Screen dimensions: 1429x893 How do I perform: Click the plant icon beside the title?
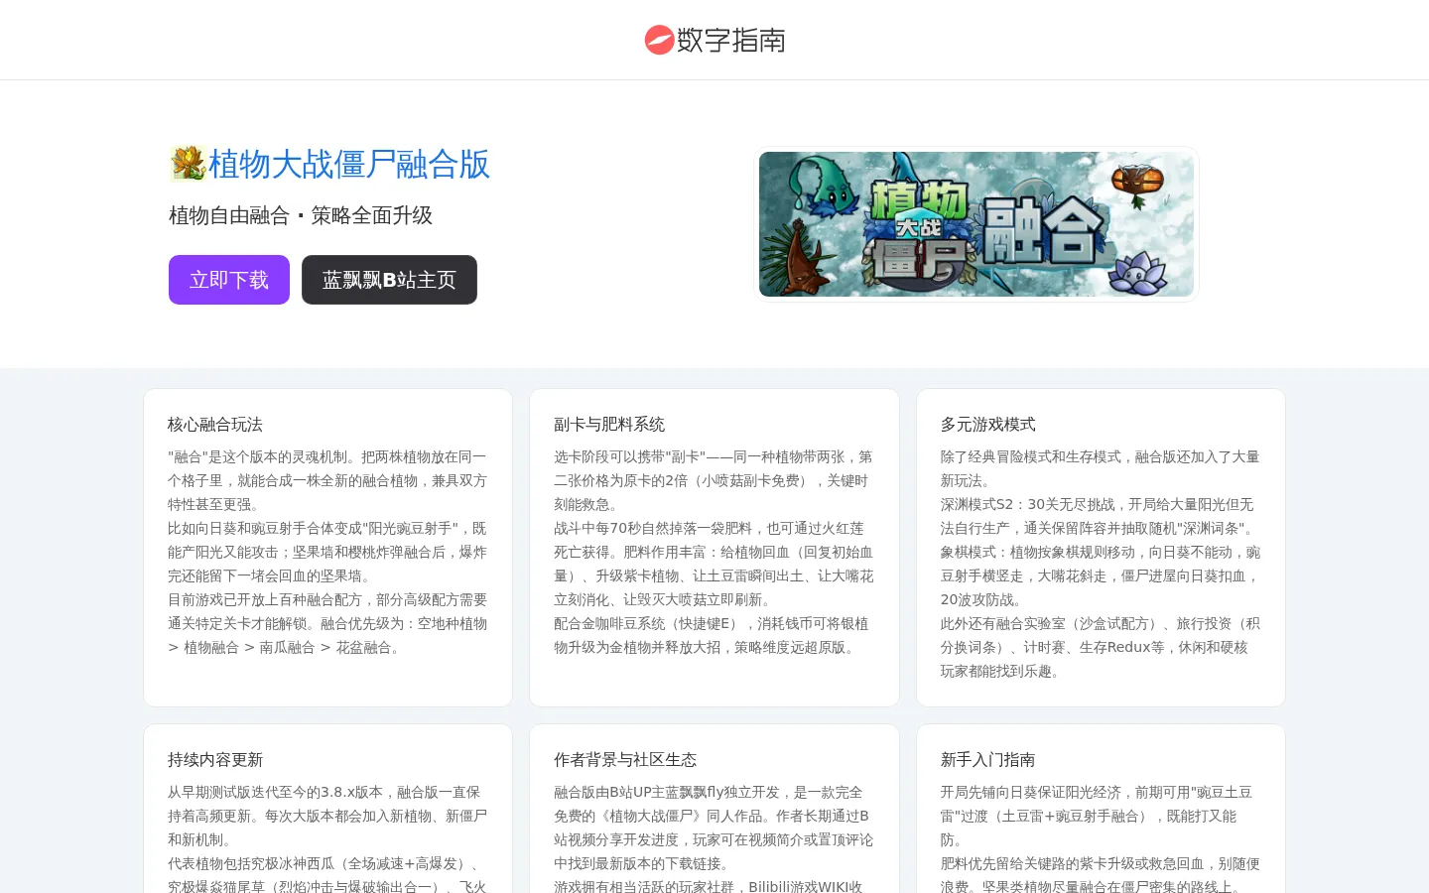coord(188,164)
